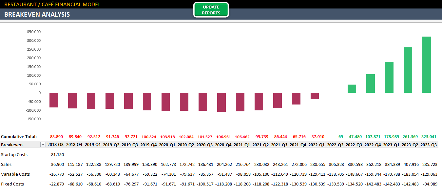Select sales value 153.390

(150, 164)
